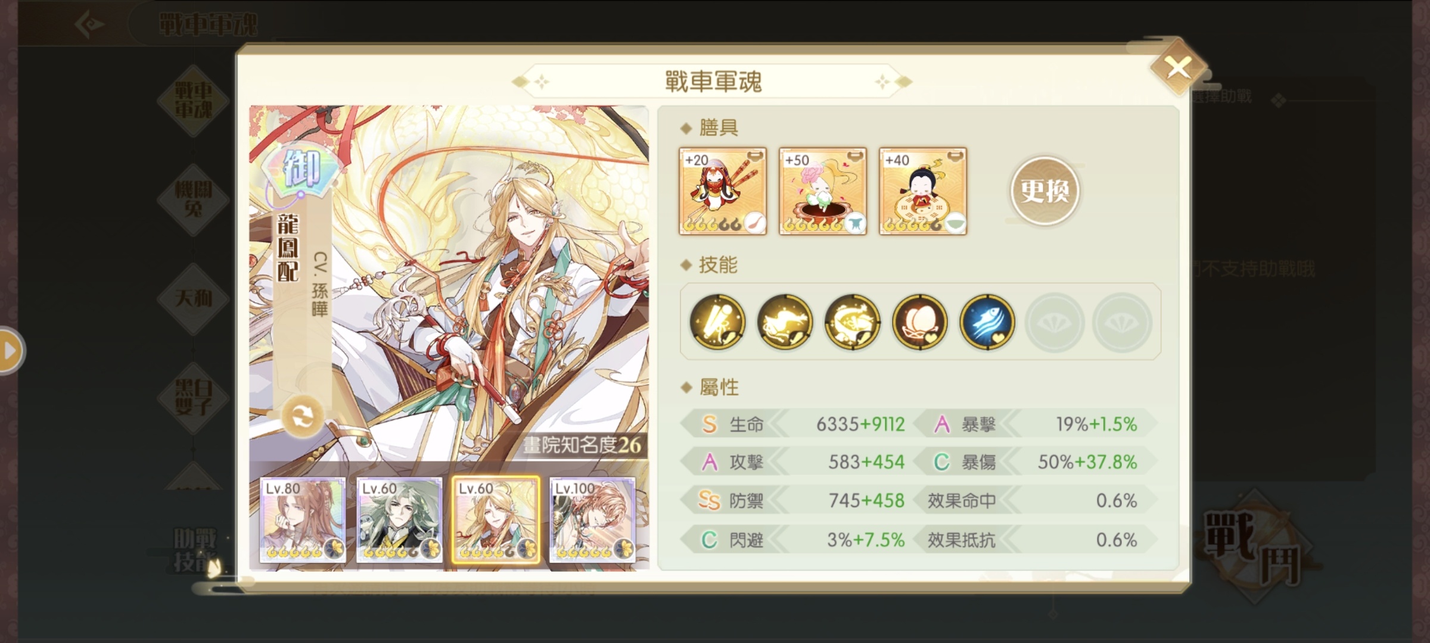Screen dimensions: 1430x643
Task: Choose the Lv.60 green-haired character thumbnail
Action: tap(399, 520)
